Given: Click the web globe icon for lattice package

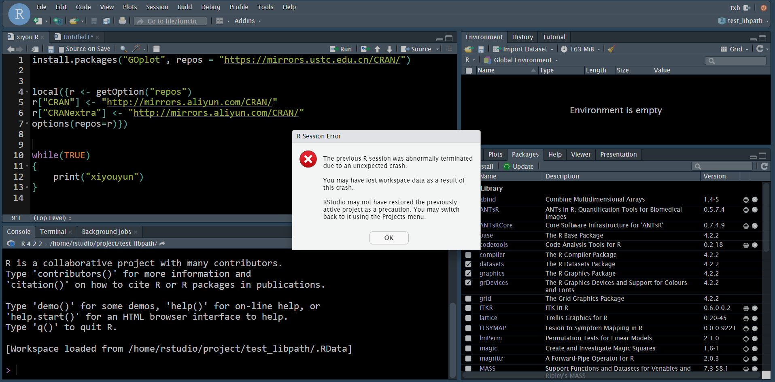Looking at the screenshot, I should pos(746,318).
